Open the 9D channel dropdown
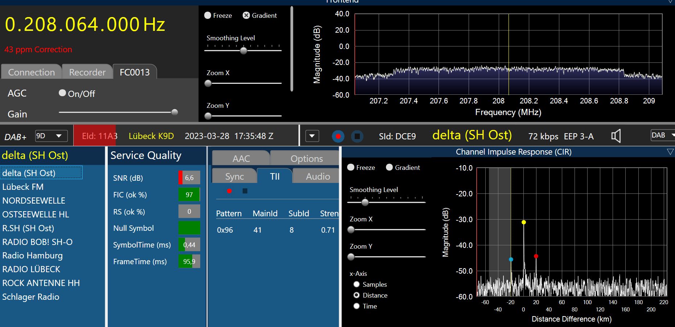675x327 pixels. pos(51,136)
